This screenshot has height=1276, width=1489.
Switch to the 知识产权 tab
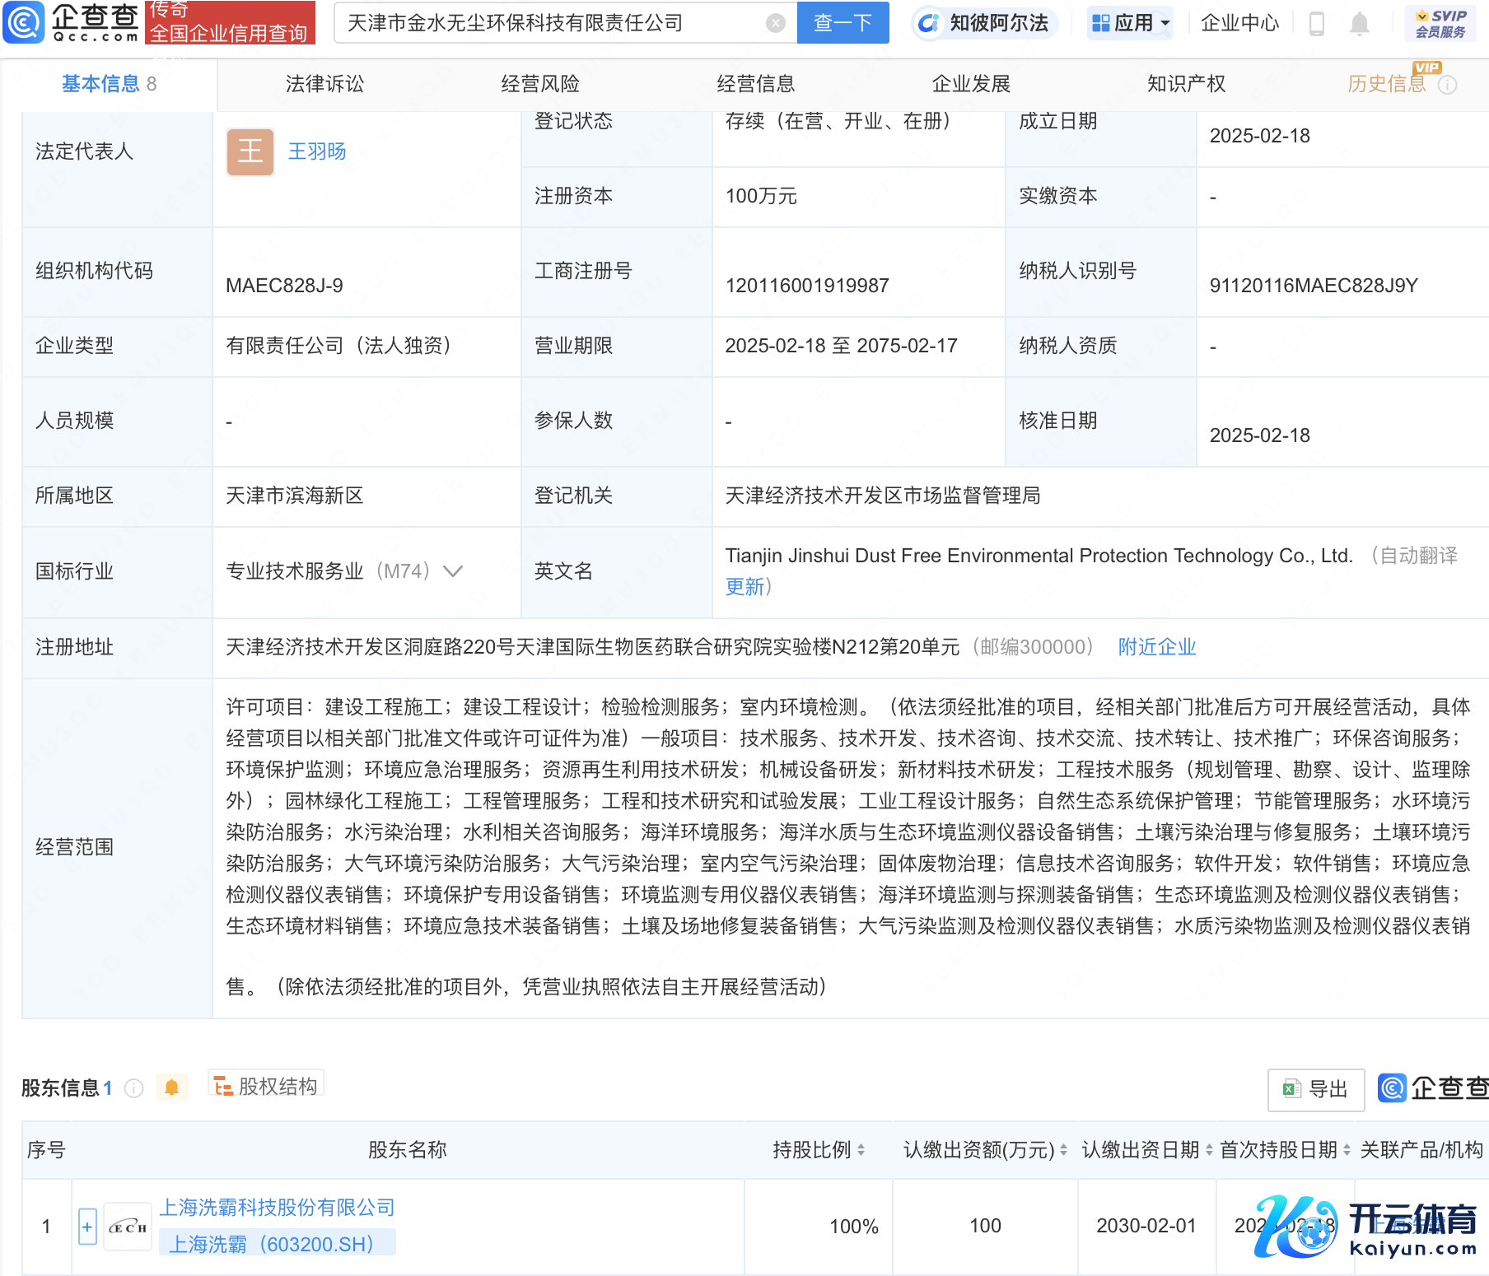point(1186,84)
